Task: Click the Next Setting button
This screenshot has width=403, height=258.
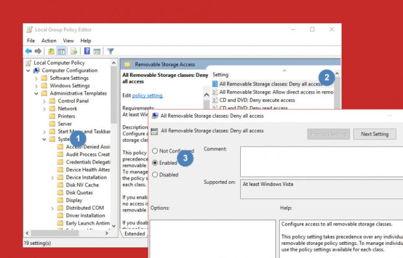Action: (374, 134)
